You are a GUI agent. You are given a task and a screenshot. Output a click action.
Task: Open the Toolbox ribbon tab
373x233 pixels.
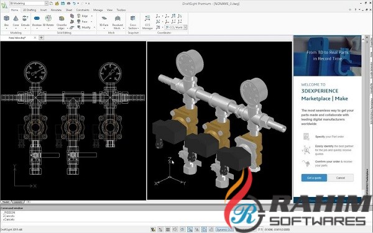(121, 10)
